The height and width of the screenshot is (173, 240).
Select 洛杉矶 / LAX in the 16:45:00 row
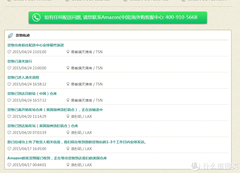[x=81, y=149]
